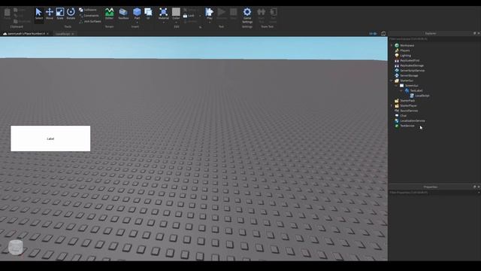Screen dimensions: 481x271
Task: Select Chat service in Explorer
Action: coord(403,116)
